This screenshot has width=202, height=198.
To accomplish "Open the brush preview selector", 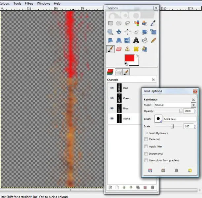I will click(x=158, y=119).
